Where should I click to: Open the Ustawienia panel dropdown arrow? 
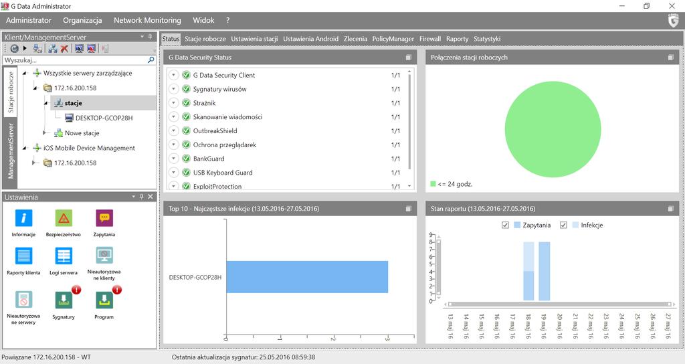click(x=134, y=197)
